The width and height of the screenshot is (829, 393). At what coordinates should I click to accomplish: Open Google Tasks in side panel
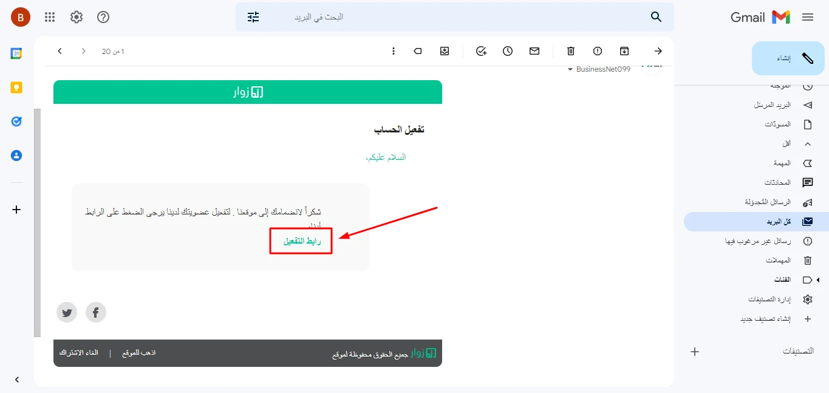pyautogui.click(x=16, y=121)
